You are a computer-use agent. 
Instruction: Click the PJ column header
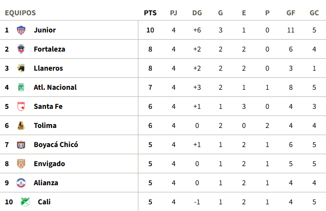(174, 13)
